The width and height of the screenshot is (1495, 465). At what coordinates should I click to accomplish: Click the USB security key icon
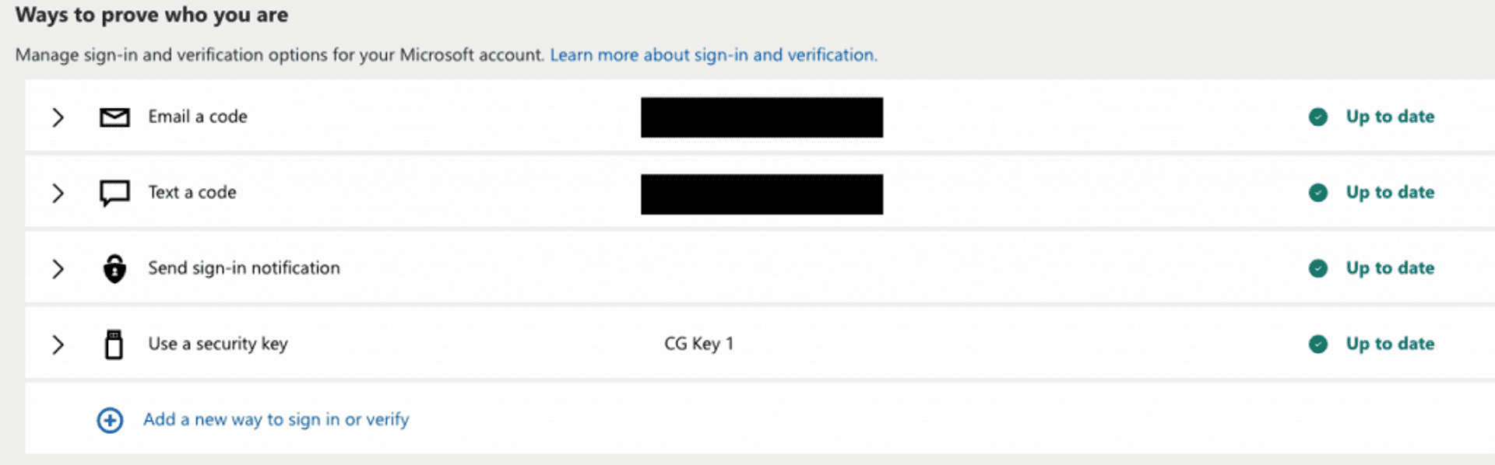pos(114,344)
